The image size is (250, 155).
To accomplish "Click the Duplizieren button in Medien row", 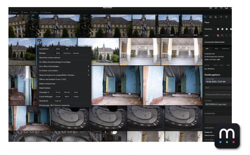I will click(x=67, y=53).
